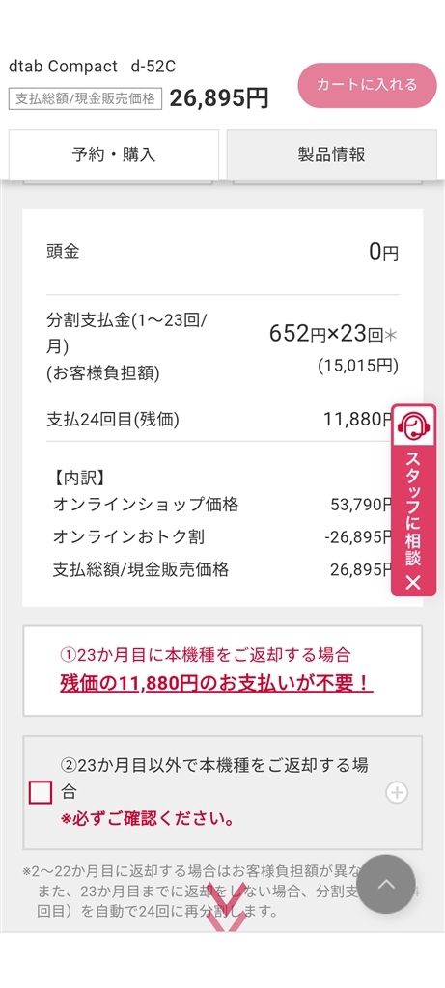The image size is (445, 988).
Task: Tap the asterisk note beside 23回
Action: (x=391, y=335)
